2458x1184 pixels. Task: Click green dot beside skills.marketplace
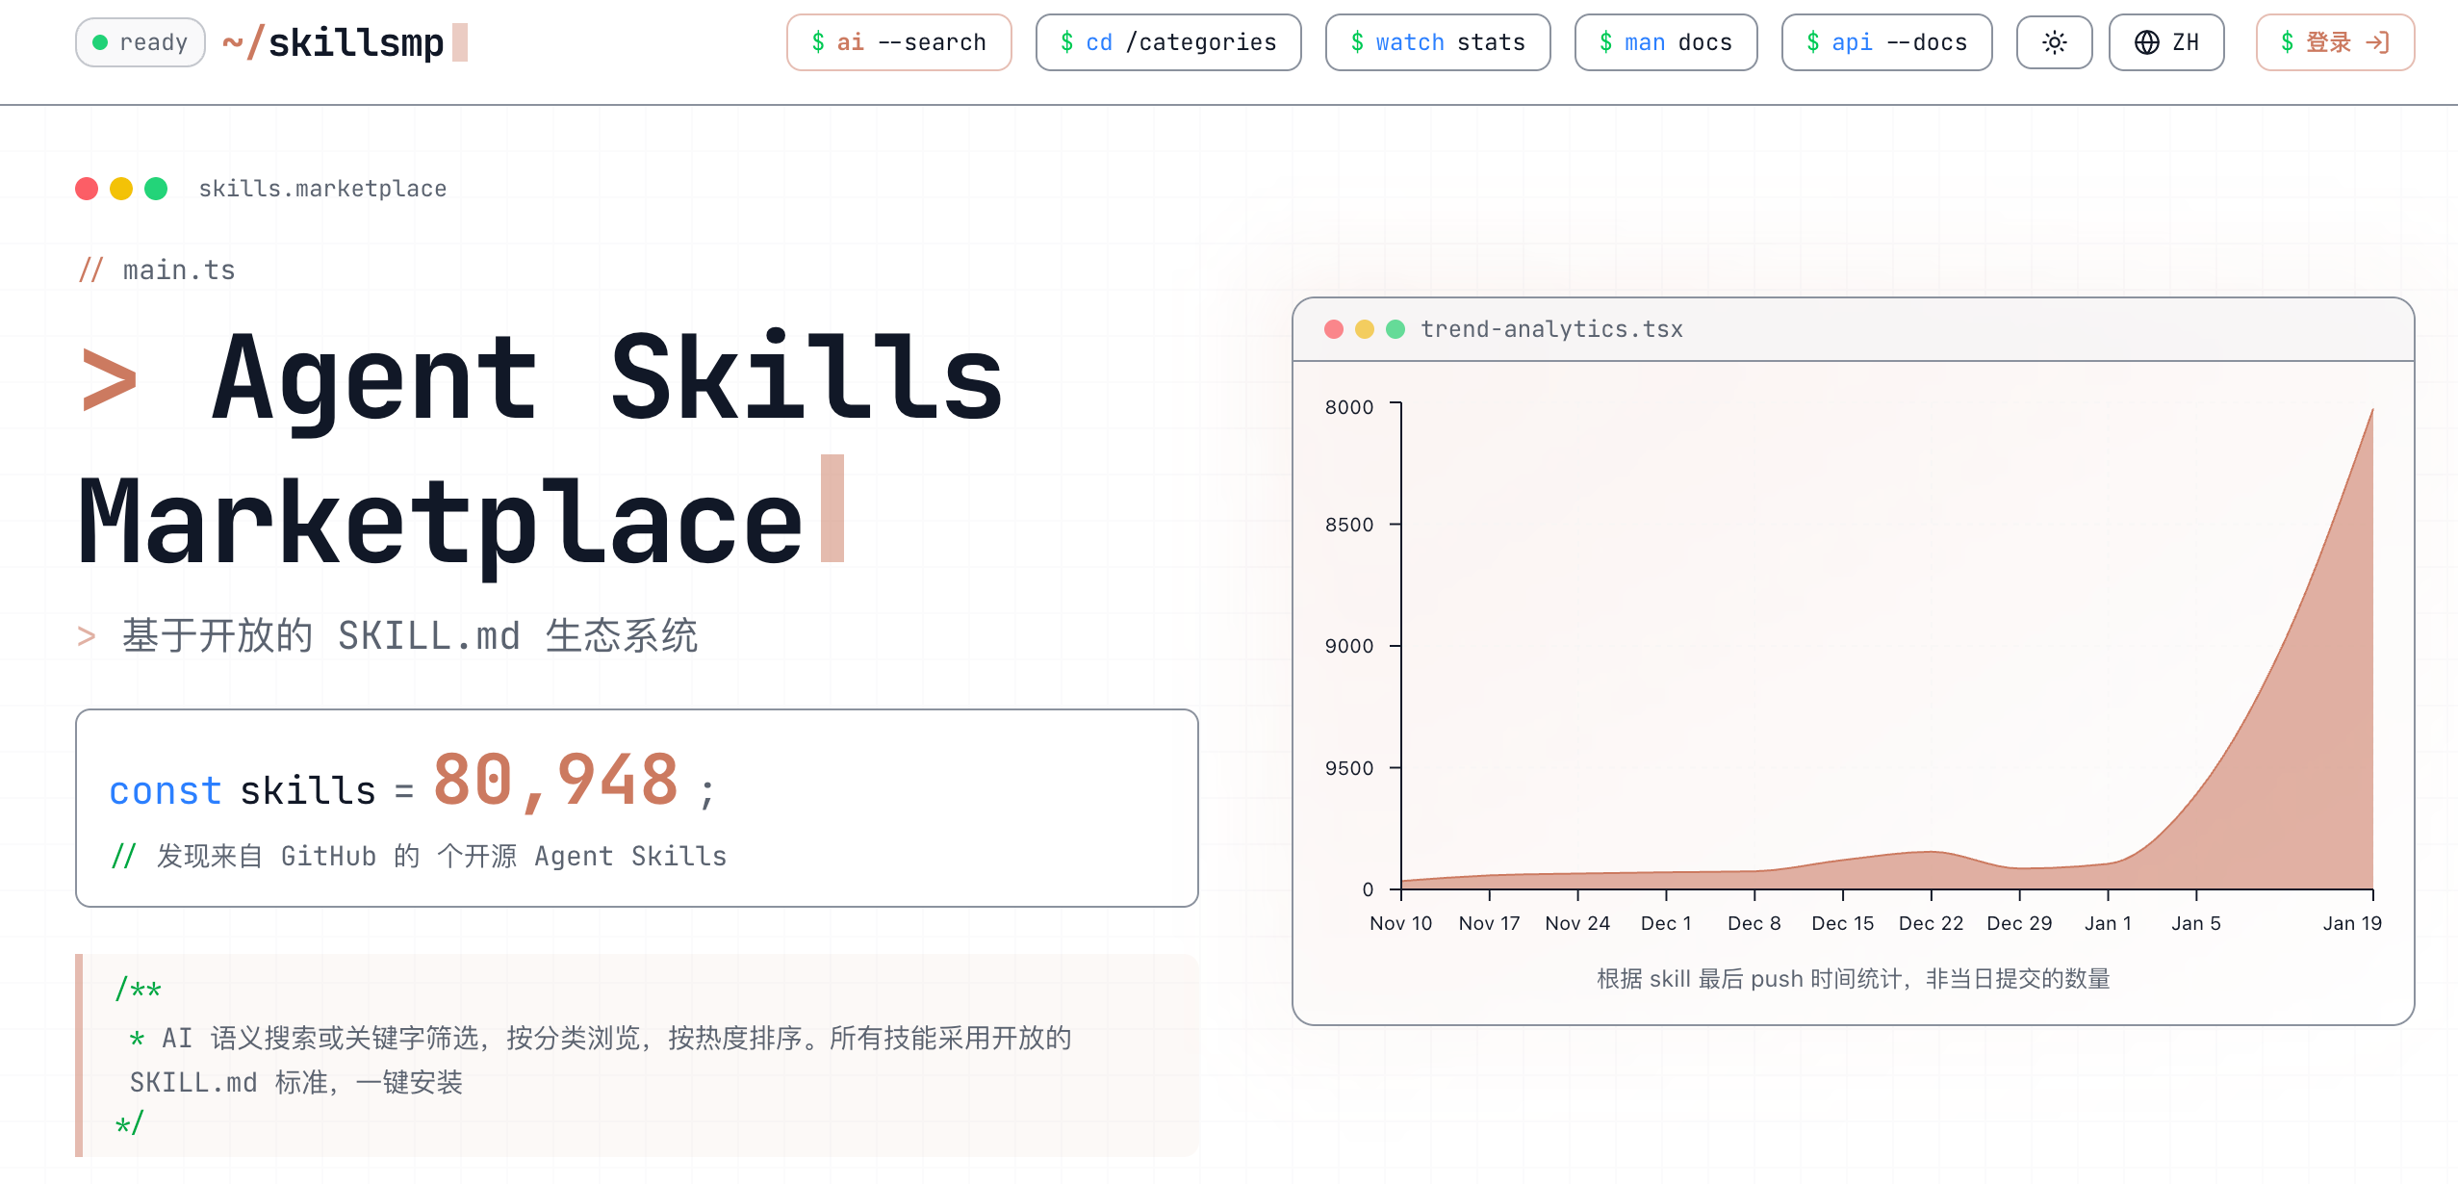(x=156, y=189)
